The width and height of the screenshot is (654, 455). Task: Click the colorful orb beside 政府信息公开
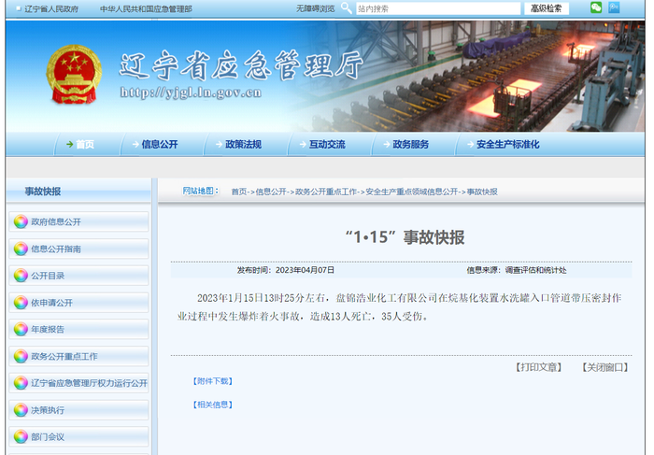coord(21,221)
